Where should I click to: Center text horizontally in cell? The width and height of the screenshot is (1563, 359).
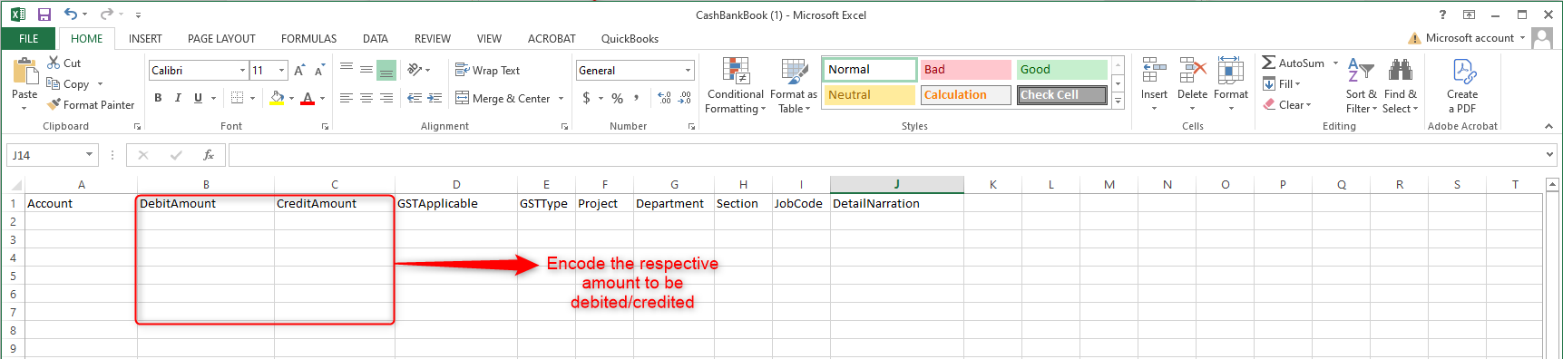coord(366,98)
